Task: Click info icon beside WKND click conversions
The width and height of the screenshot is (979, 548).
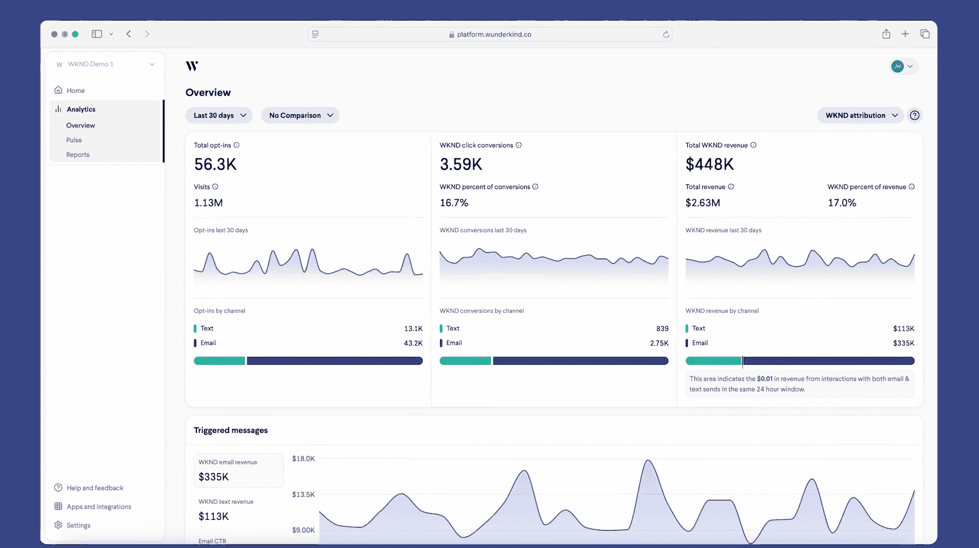Action: coord(519,145)
